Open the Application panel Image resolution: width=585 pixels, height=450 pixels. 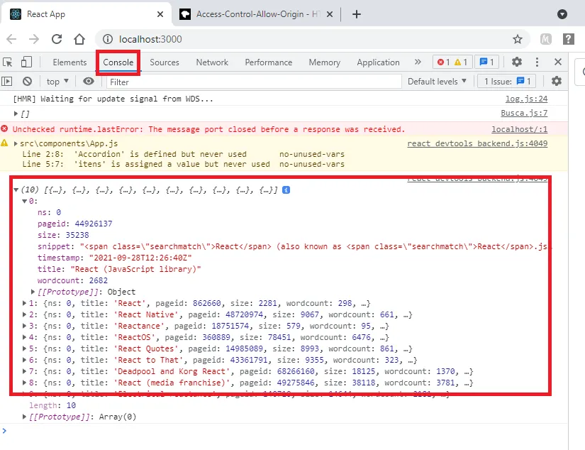tap(379, 62)
